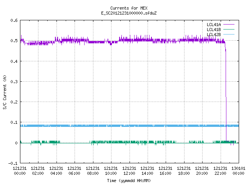Viewport: 246px width, 184px height.
Task: Click the x-axis label 'Time (yymmdd HH:MM)'
Action: [x=129, y=181]
